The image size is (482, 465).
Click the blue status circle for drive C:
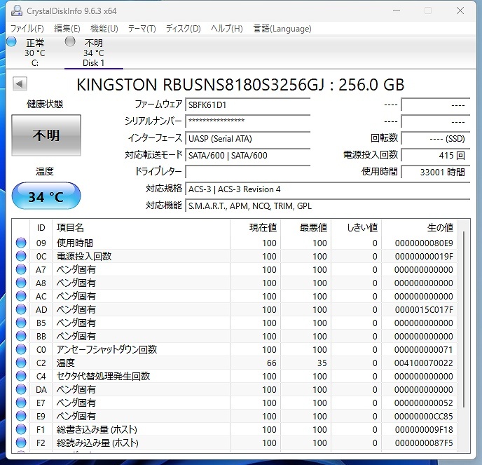(11, 41)
